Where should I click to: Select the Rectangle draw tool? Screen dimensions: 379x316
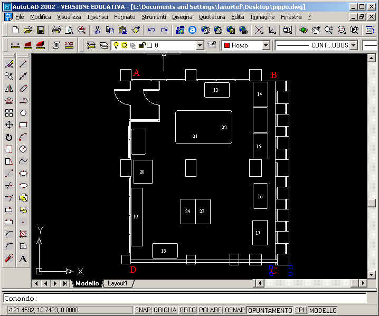[23, 125]
